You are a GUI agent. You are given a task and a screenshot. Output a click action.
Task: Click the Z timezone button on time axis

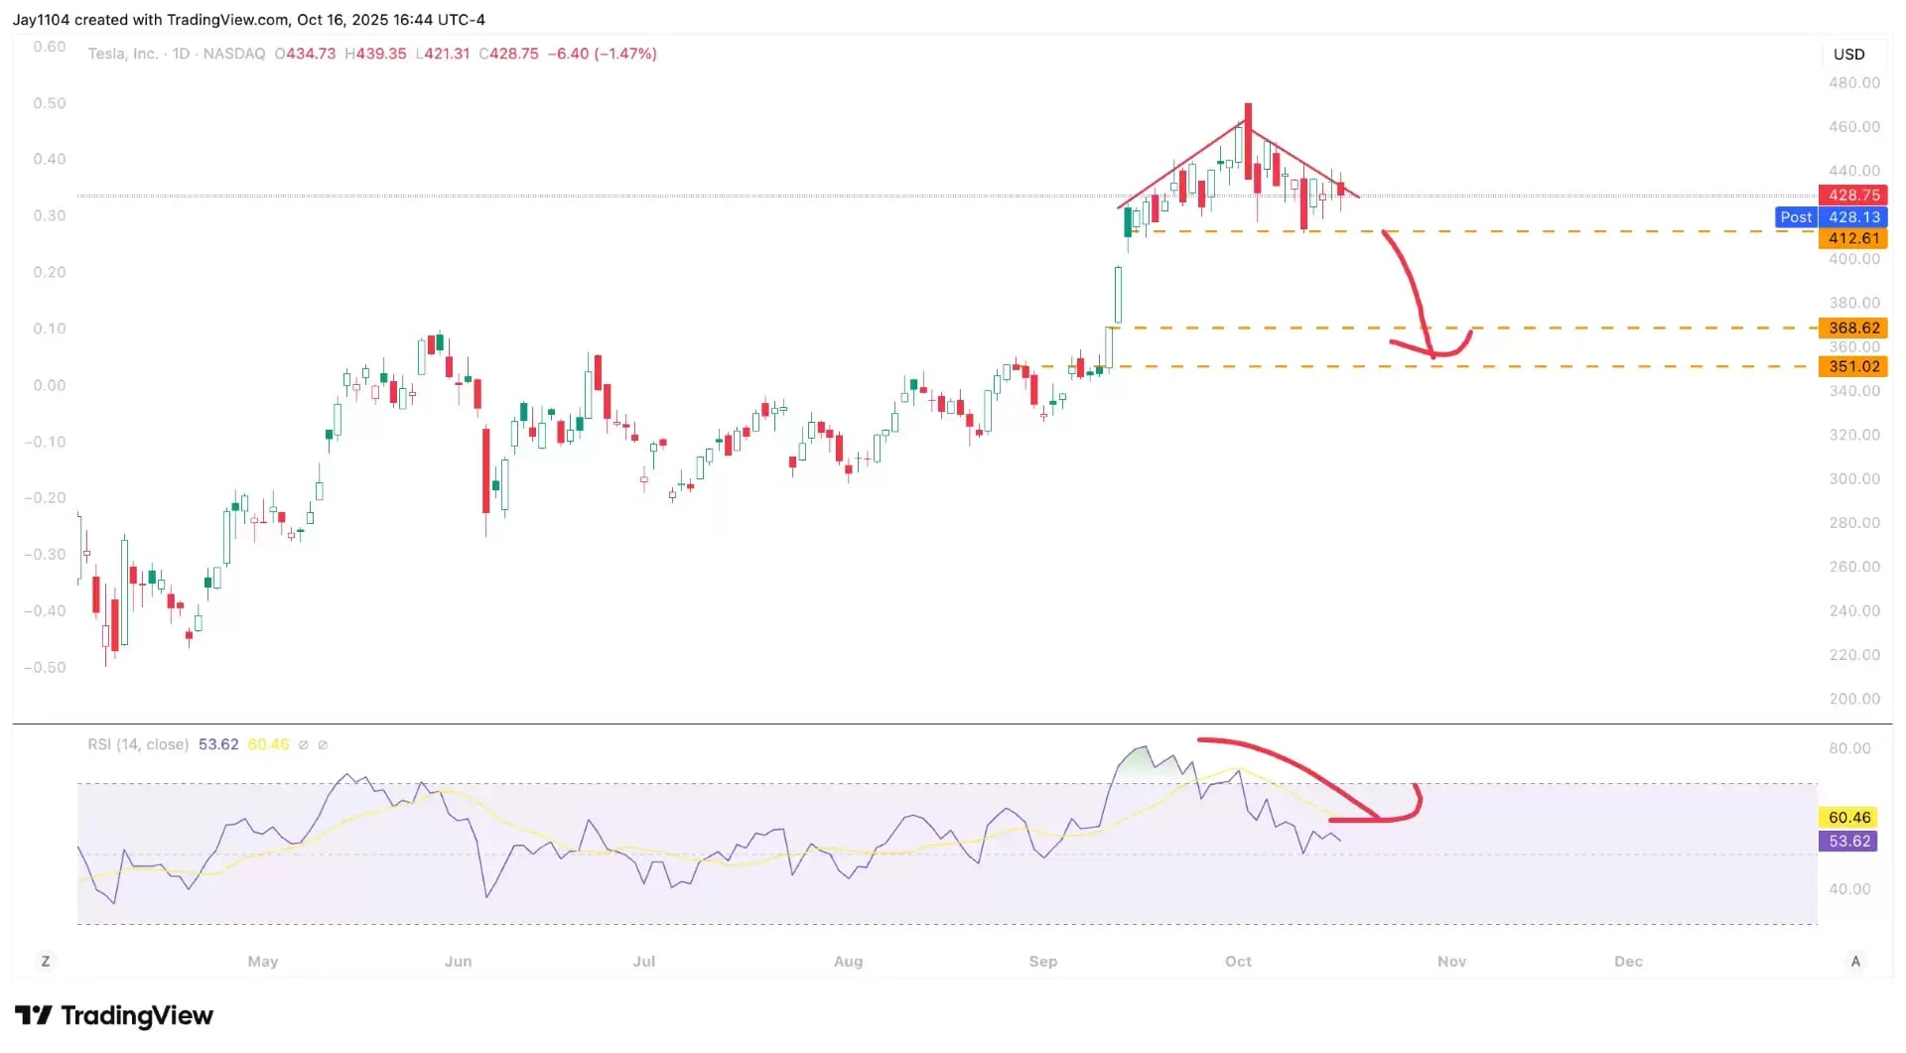point(45,961)
